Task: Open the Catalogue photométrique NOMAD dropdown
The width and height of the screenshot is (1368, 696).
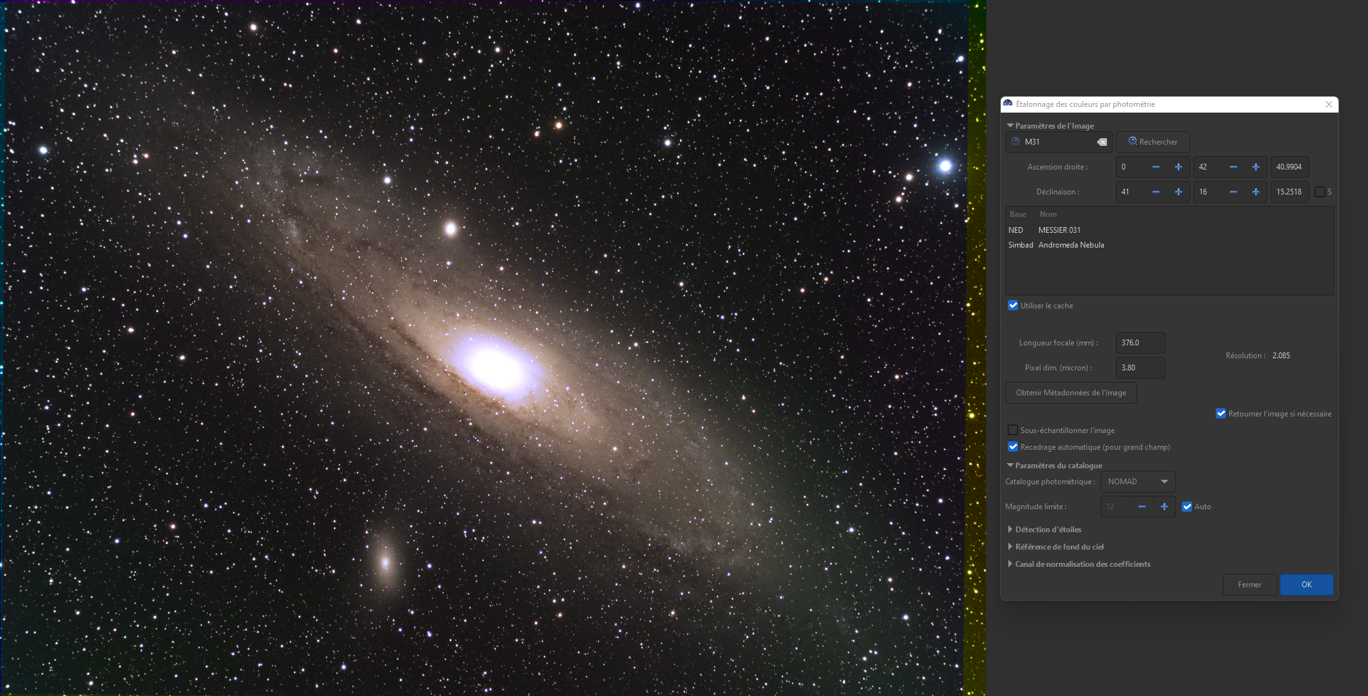Action: [1137, 482]
